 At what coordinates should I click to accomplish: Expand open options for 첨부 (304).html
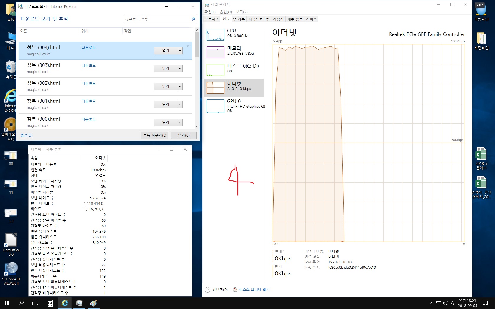click(180, 51)
